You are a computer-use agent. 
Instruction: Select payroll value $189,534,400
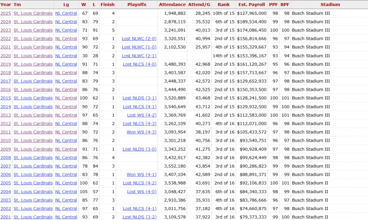tap(252, 22)
